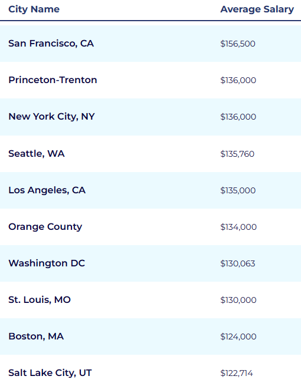The height and width of the screenshot is (386, 301).
Task: Select the Los Angeles, CA row
Action: (150, 190)
